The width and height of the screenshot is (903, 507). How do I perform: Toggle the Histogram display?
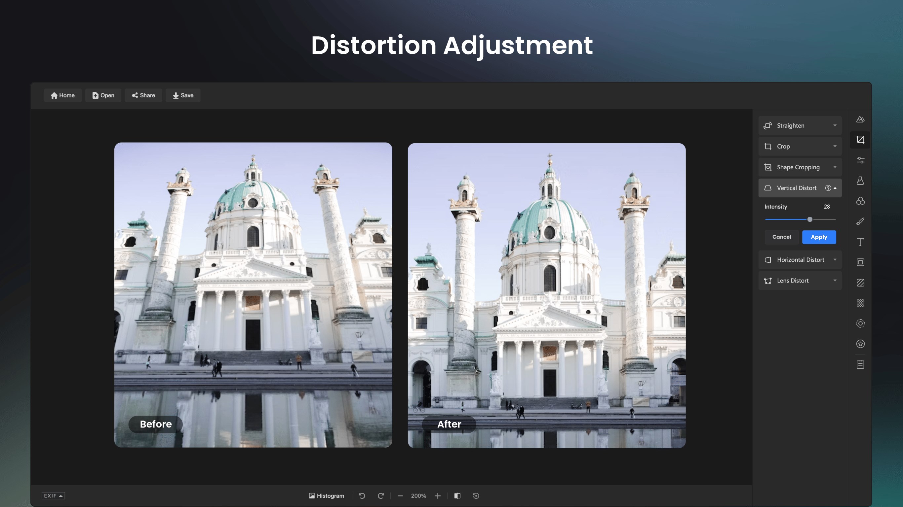point(326,496)
